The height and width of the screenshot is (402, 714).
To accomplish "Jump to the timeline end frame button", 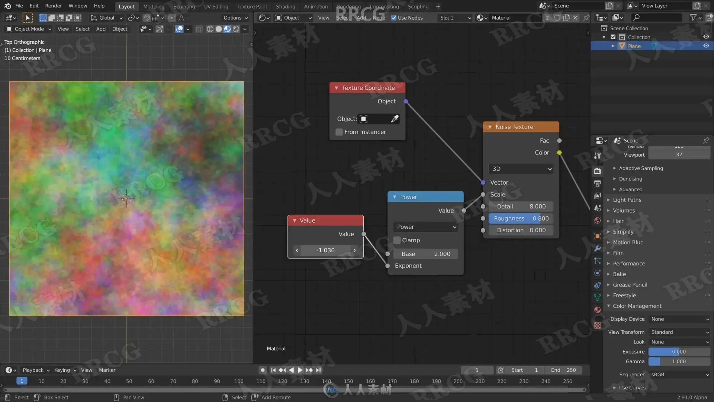I will [x=319, y=370].
